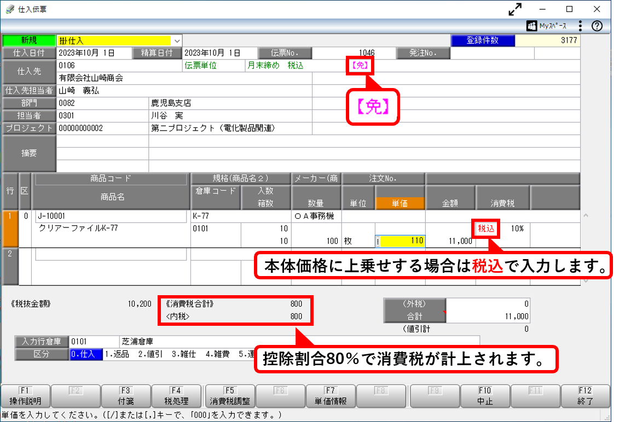Click empty product code field in row 2
625x422 pixels.
[x=111, y=255]
